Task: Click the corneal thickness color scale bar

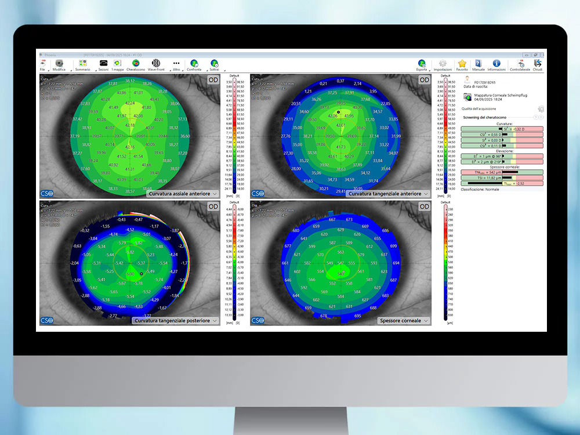Action: pyautogui.click(x=445, y=261)
